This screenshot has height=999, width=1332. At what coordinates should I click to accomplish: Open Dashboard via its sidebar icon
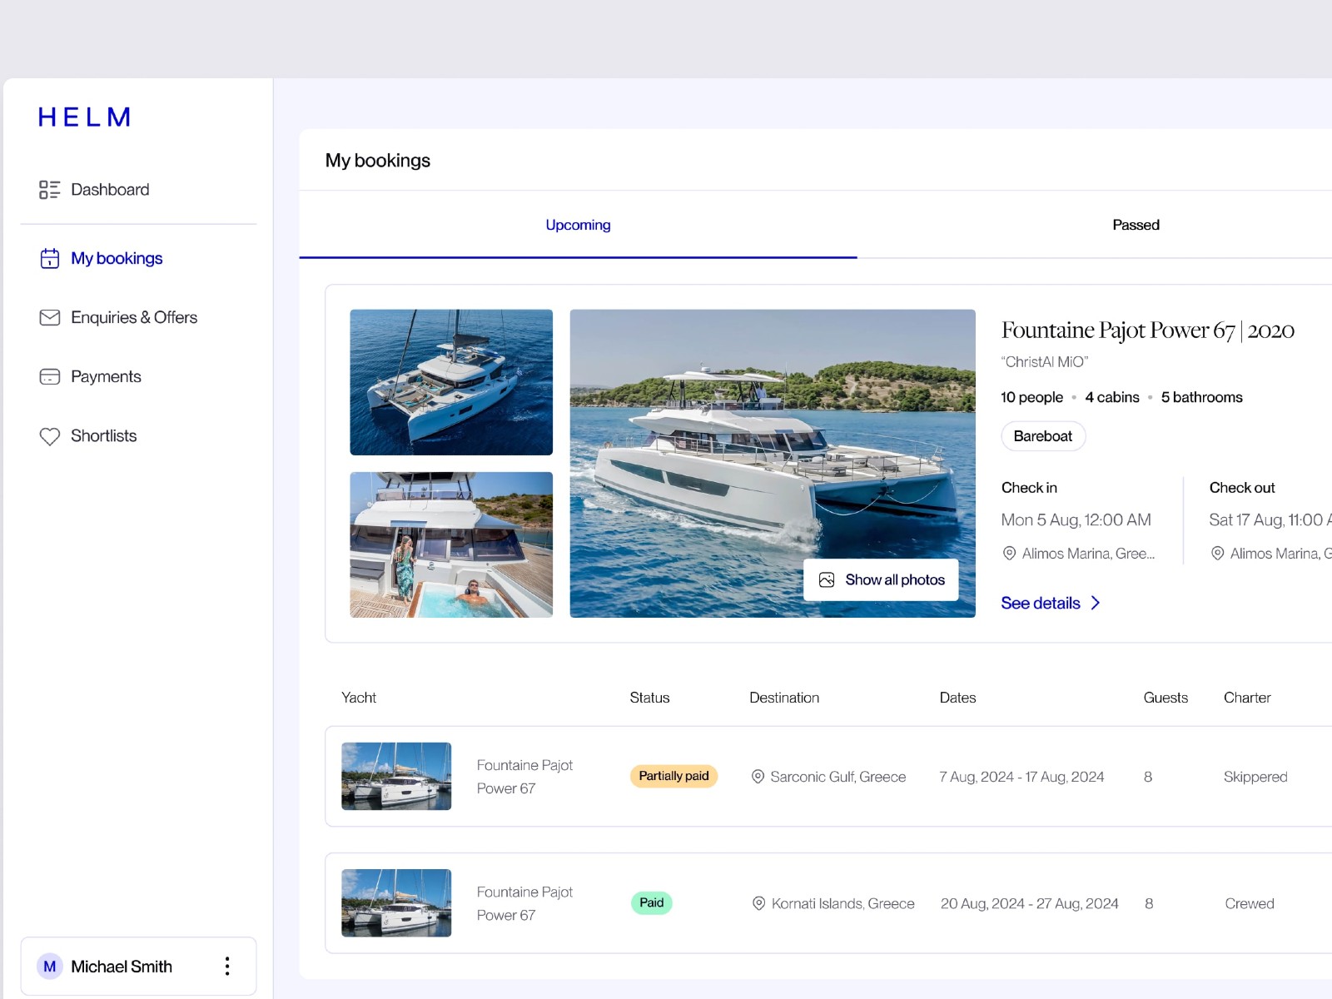click(x=49, y=190)
